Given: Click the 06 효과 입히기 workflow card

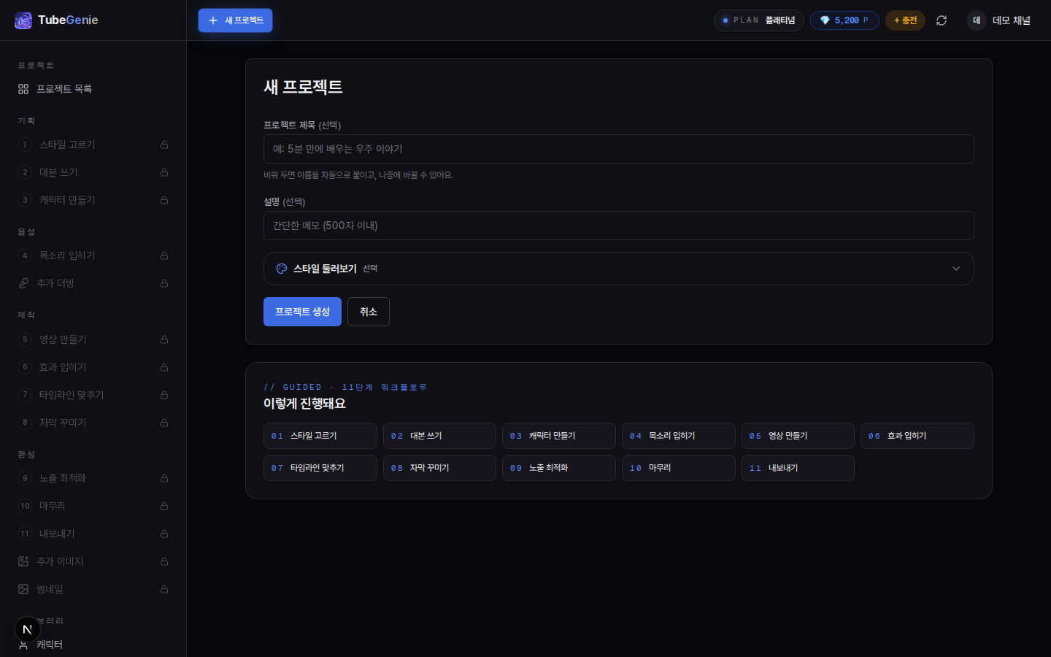Looking at the screenshot, I should 917,436.
